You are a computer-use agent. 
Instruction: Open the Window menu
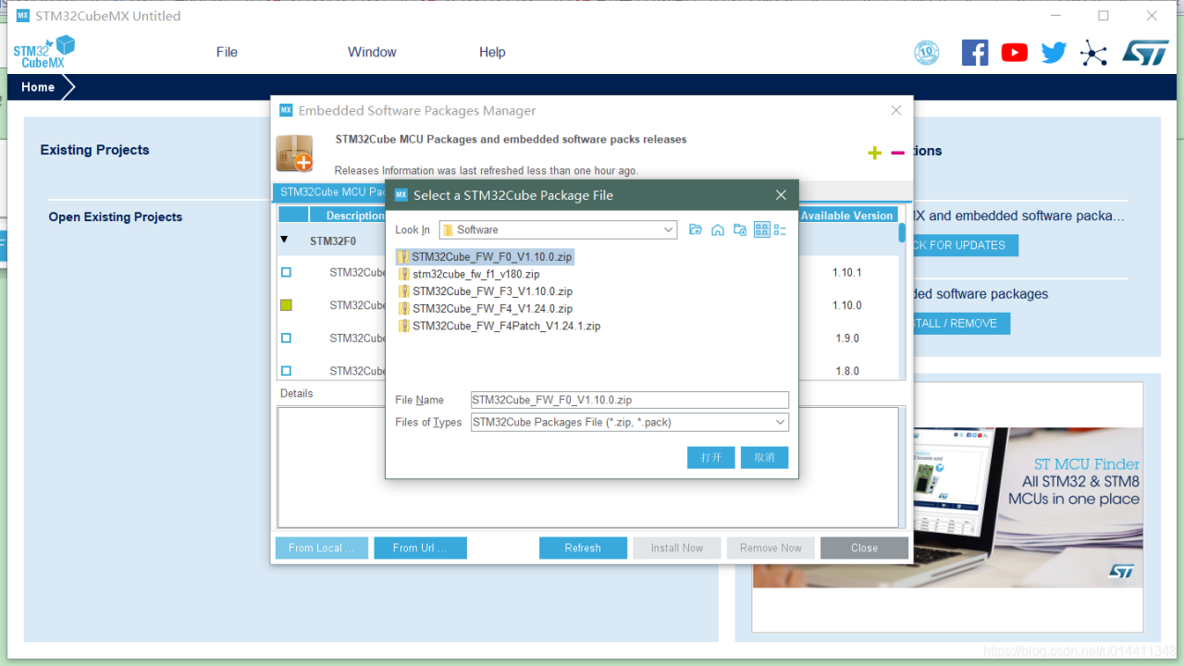(372, 52)
